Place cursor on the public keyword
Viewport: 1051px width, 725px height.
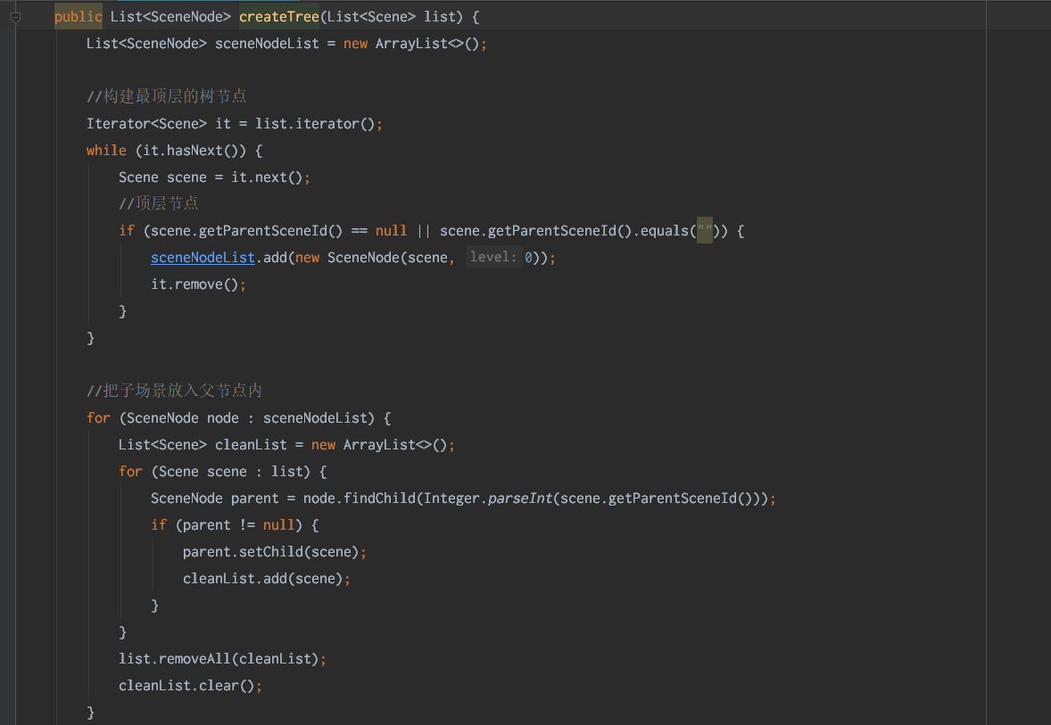tap(77, 16)
